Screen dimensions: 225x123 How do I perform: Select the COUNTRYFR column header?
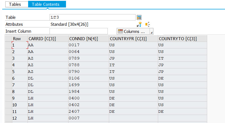pyautogui.click(x=133, y=39)
